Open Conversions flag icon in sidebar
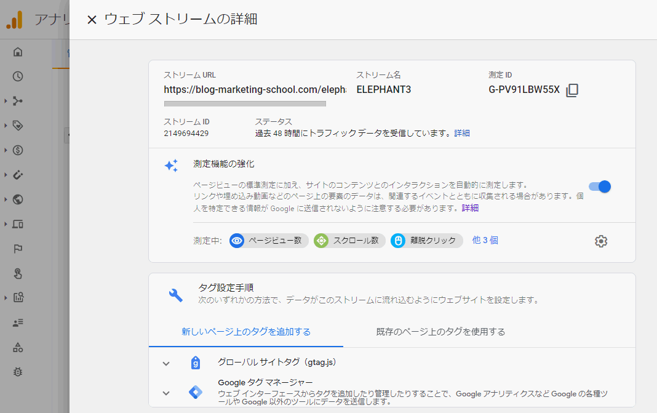Viewport: 657px width, 413px height. [18, 249]
